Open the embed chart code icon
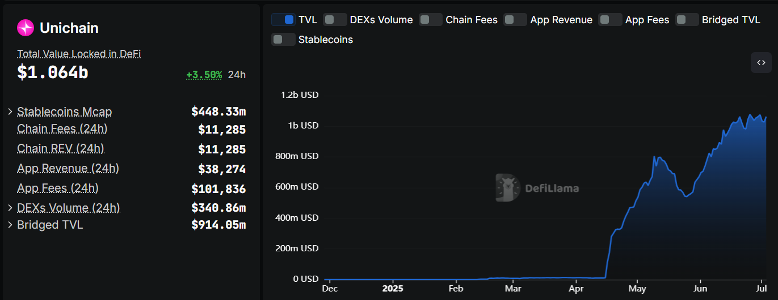This screenshot has height=300, width=778. (x=761, y=62)
